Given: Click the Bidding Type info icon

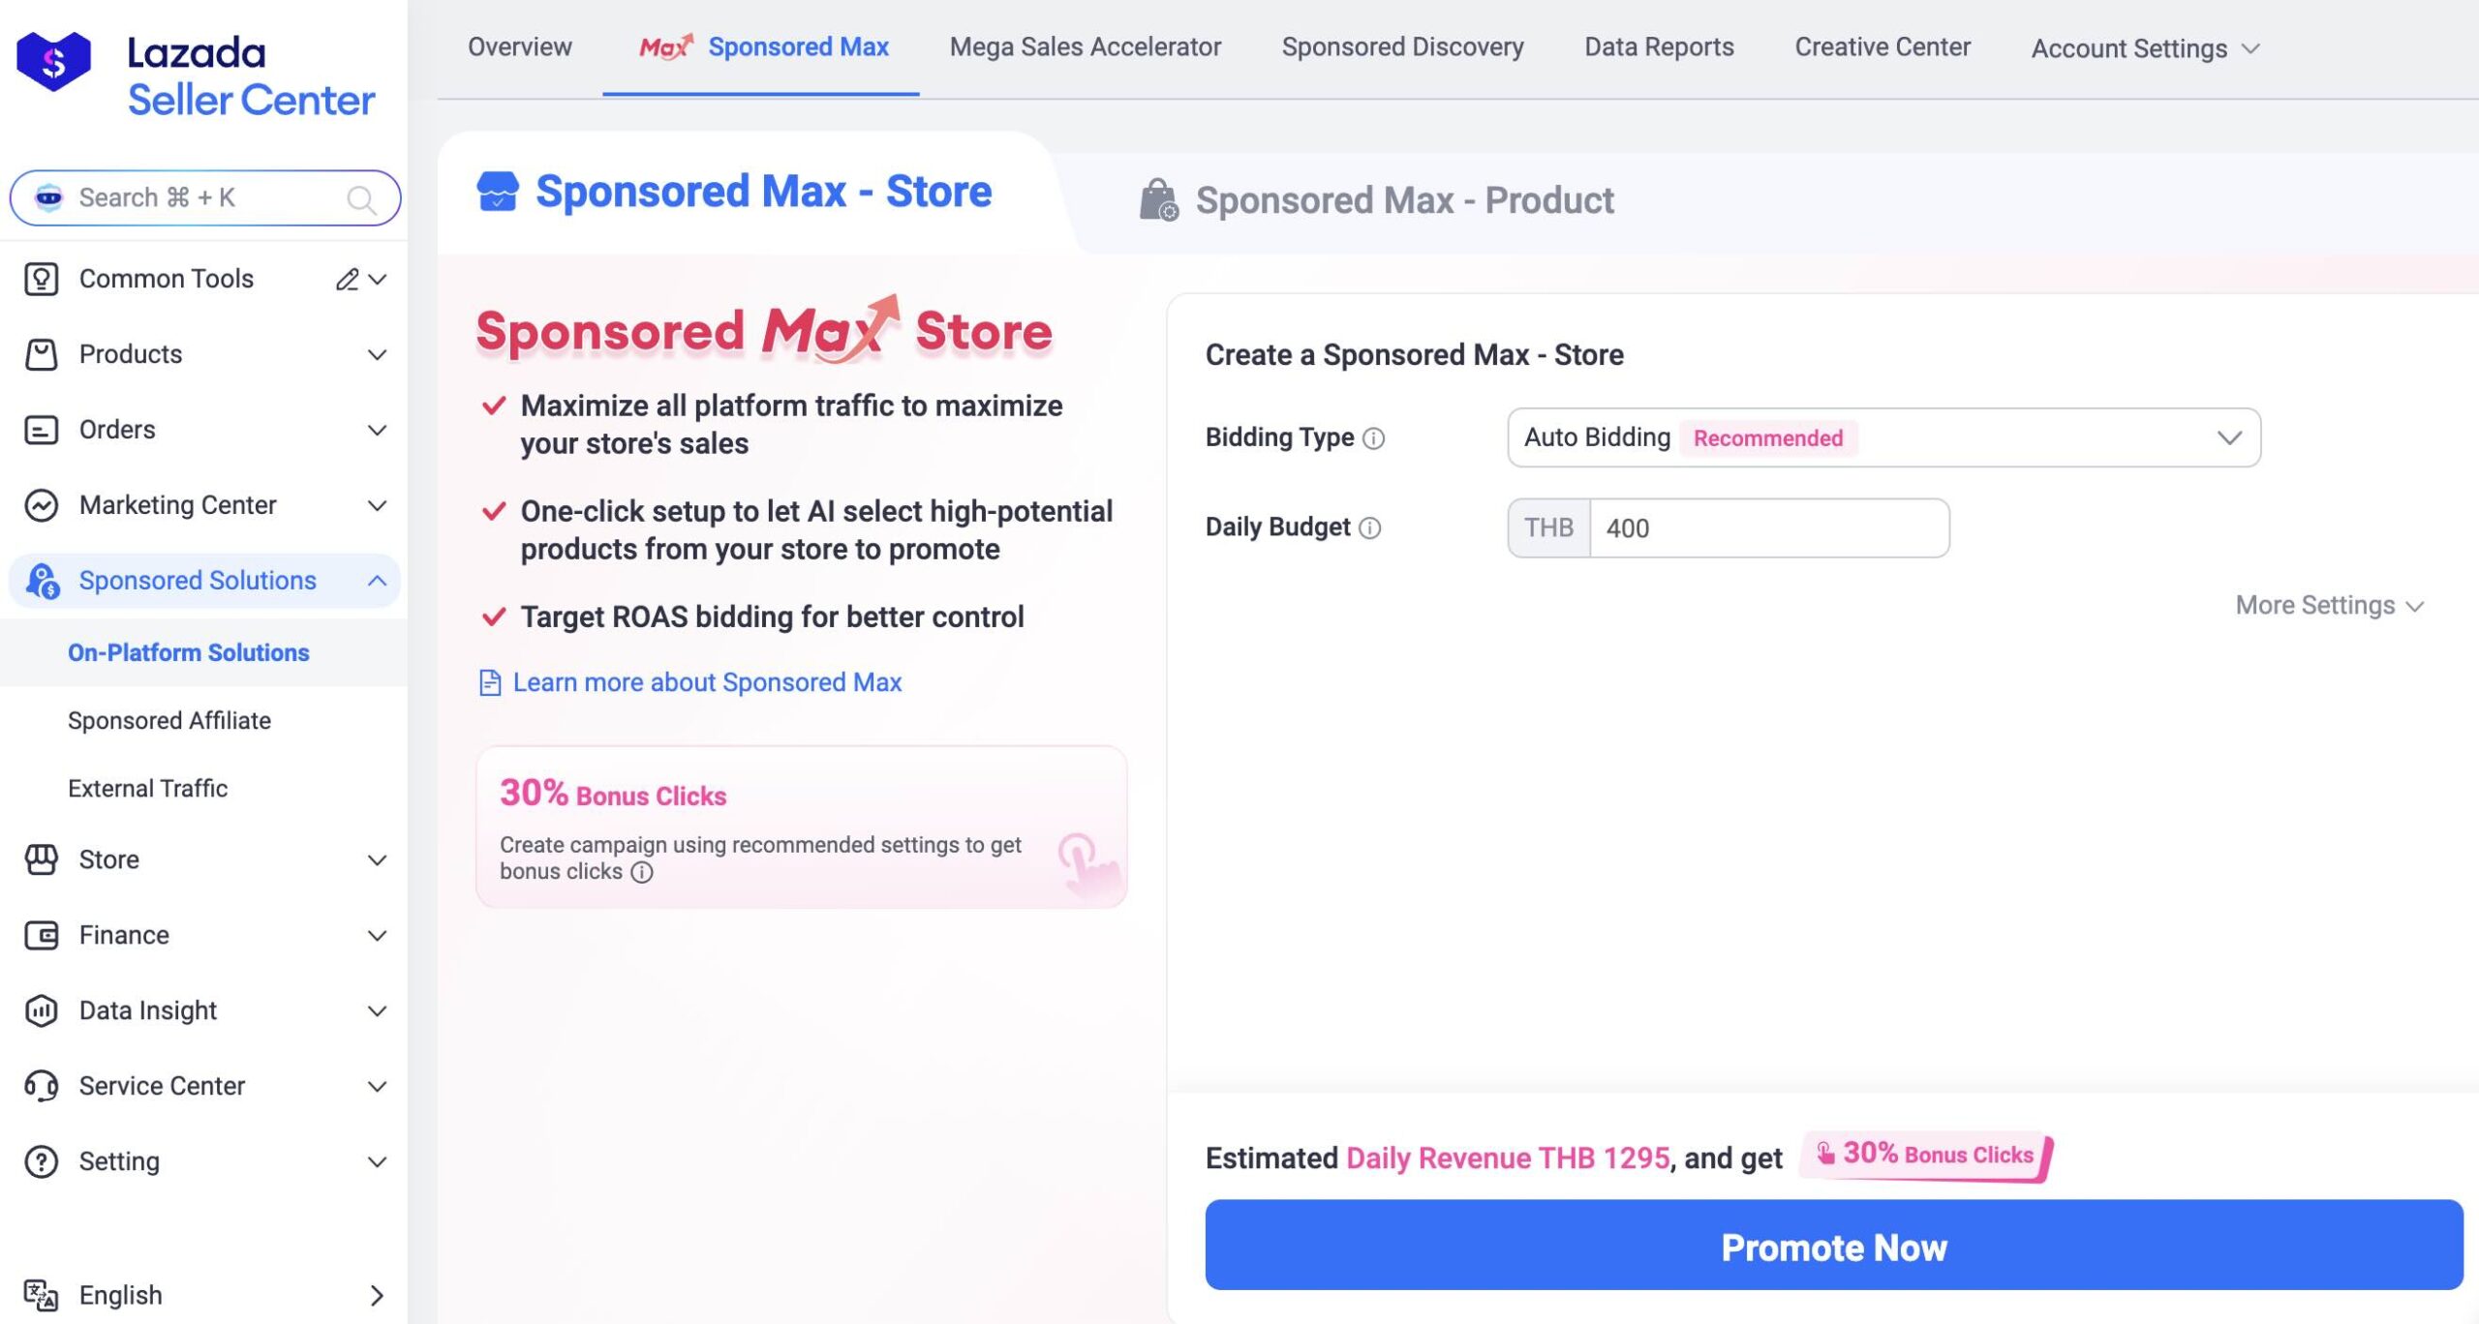Looking at the screenshot, I should 1373,438.
